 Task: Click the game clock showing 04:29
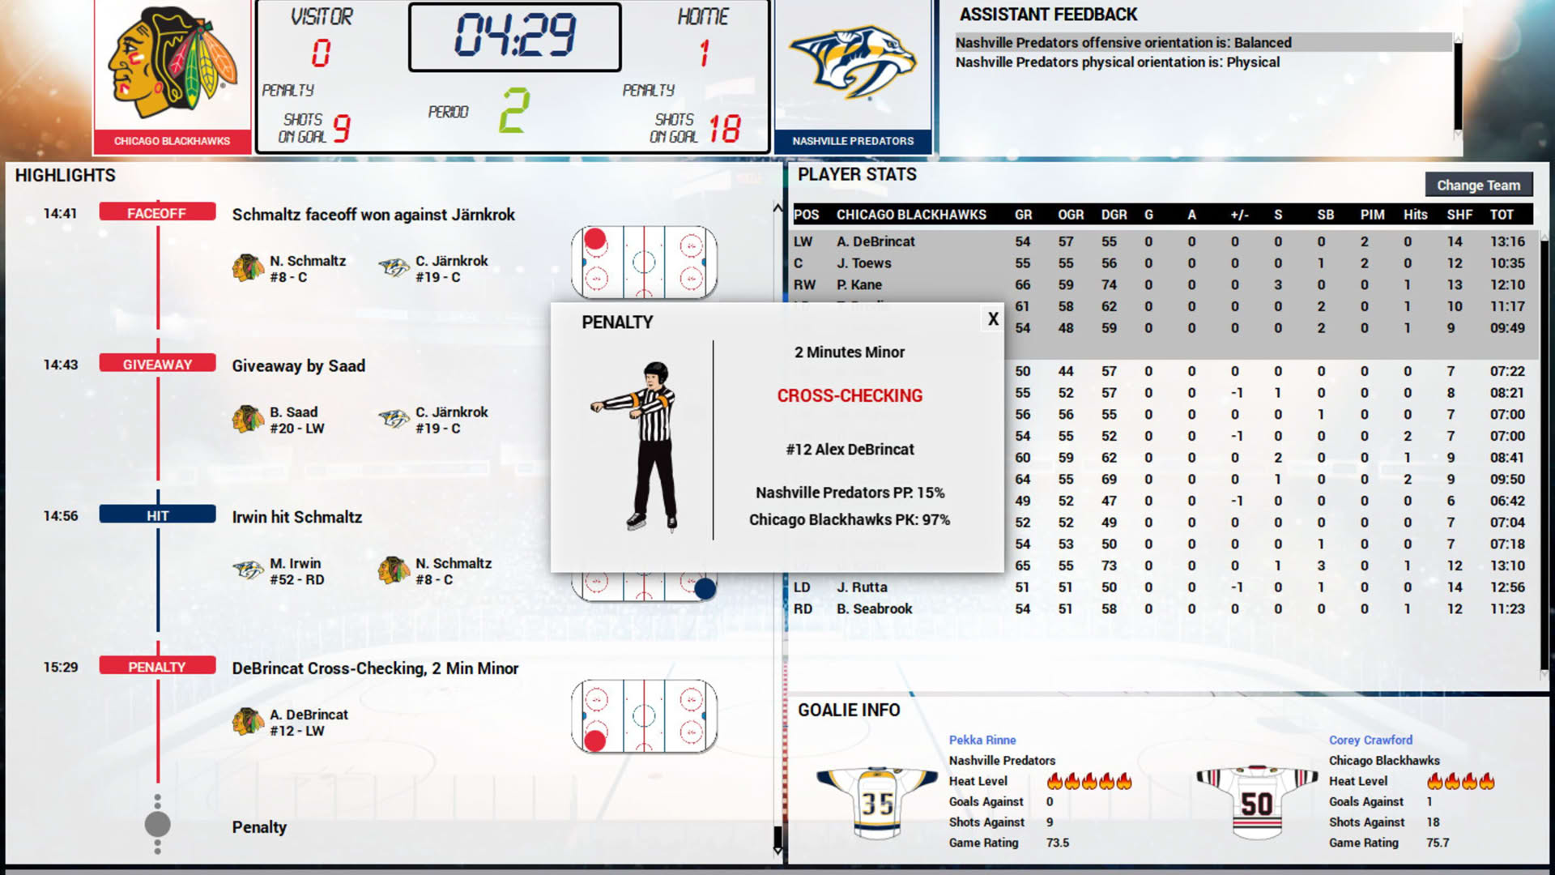click(x=515, y=36)
